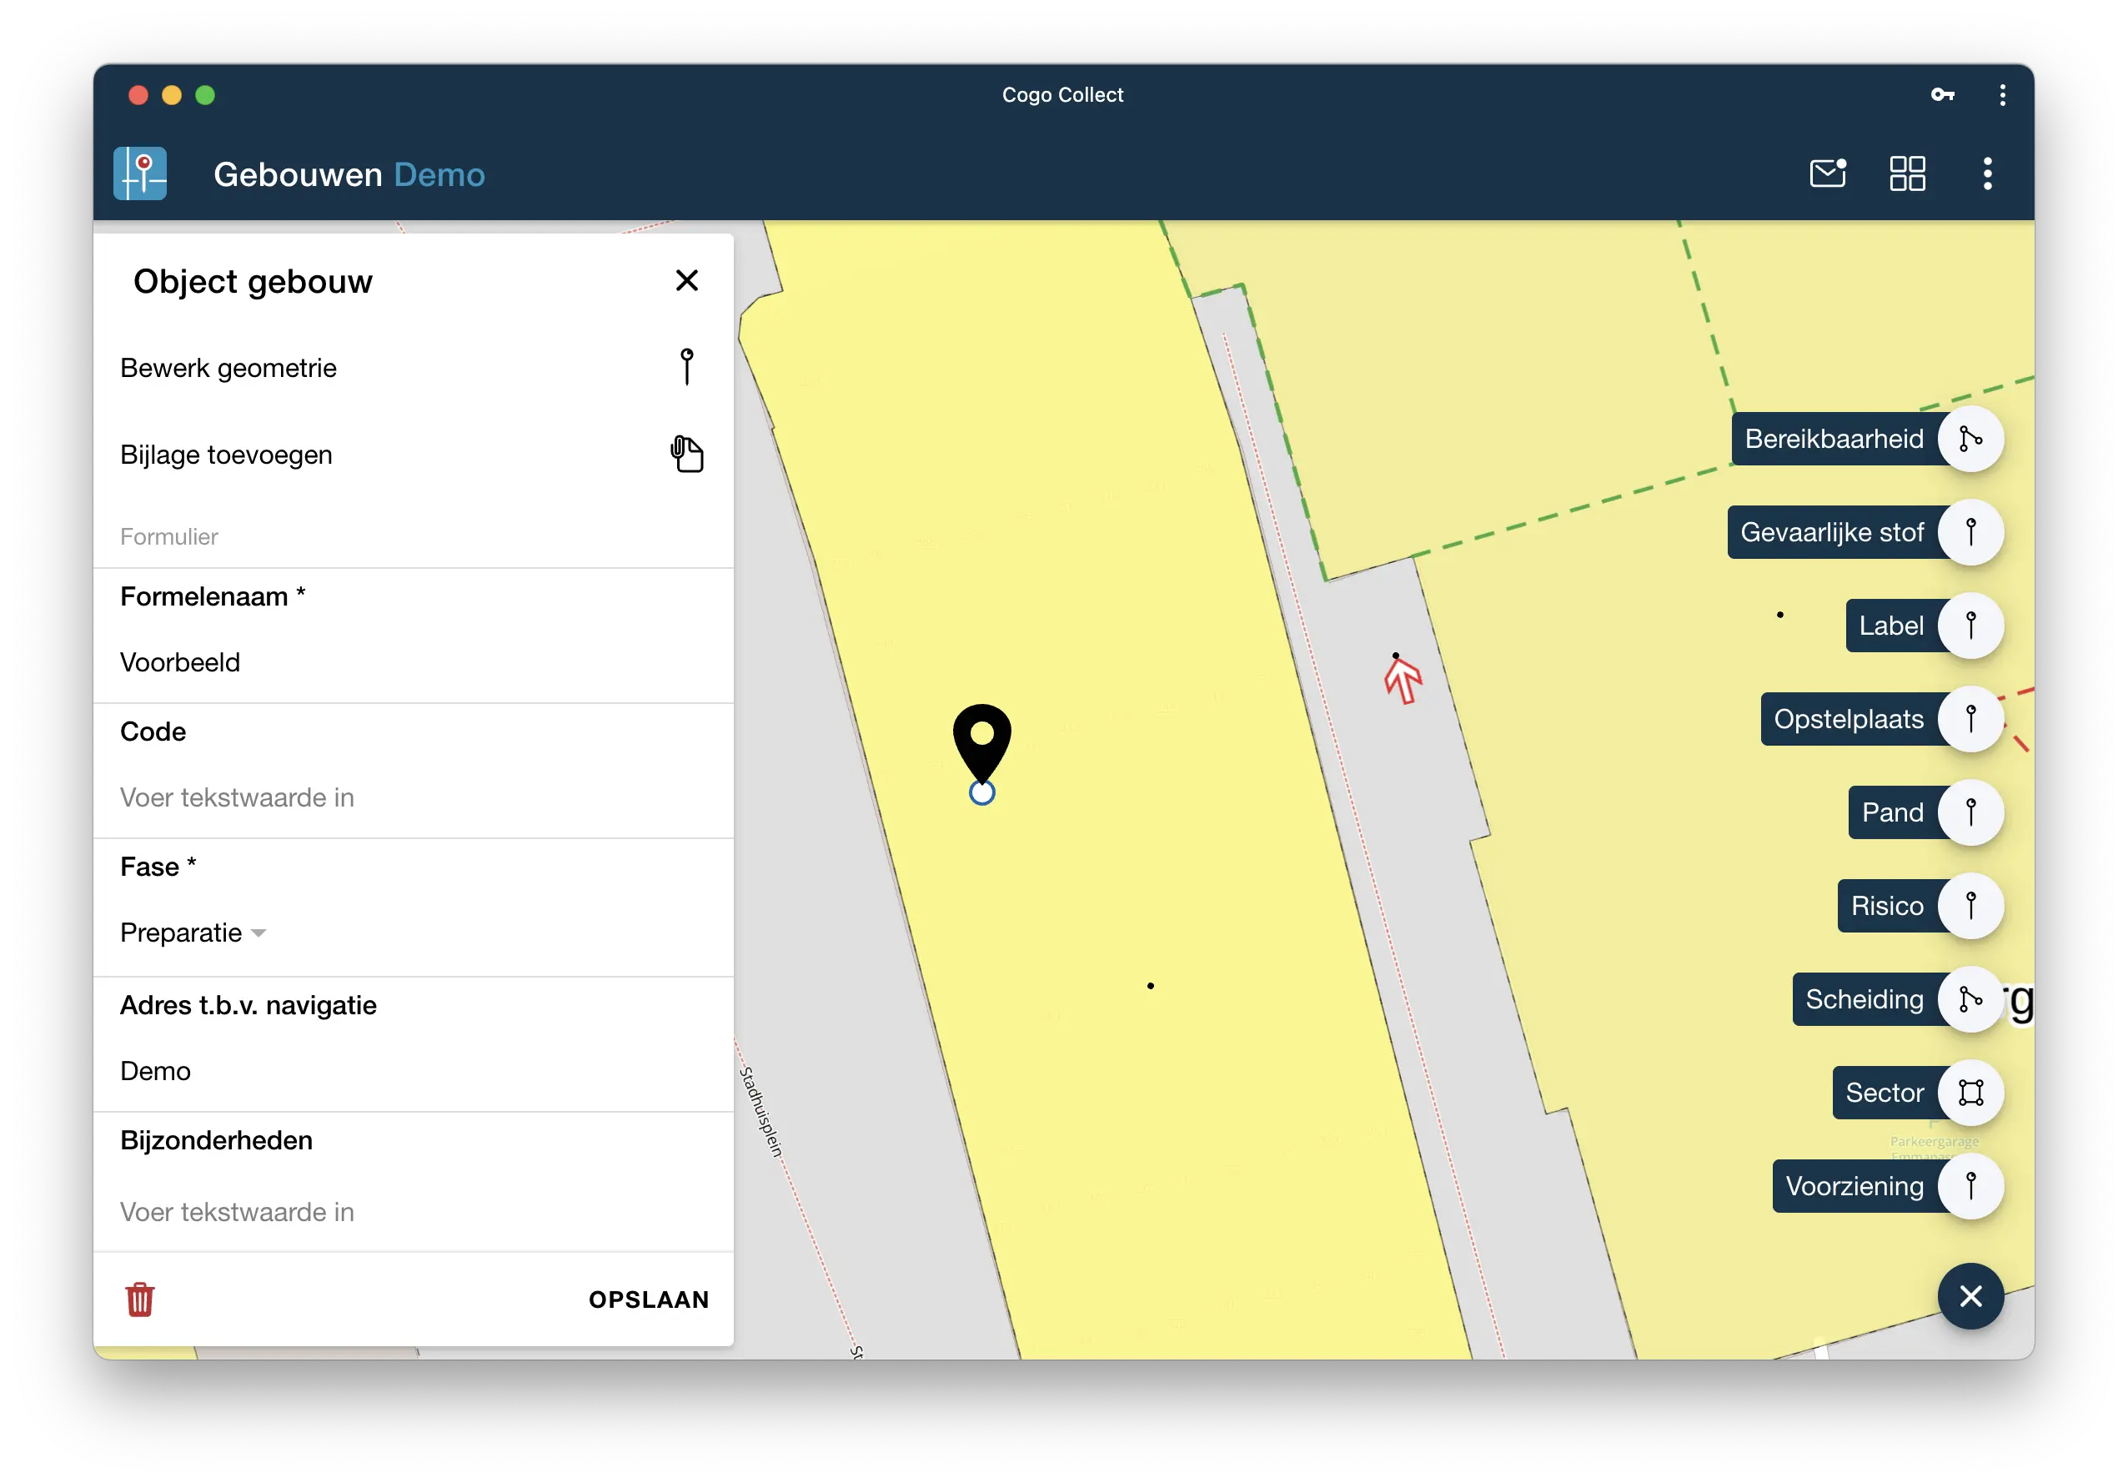Click the Gebouwen Demo title
Viewport: 2128px width, 1483px height.
(349, 174)
